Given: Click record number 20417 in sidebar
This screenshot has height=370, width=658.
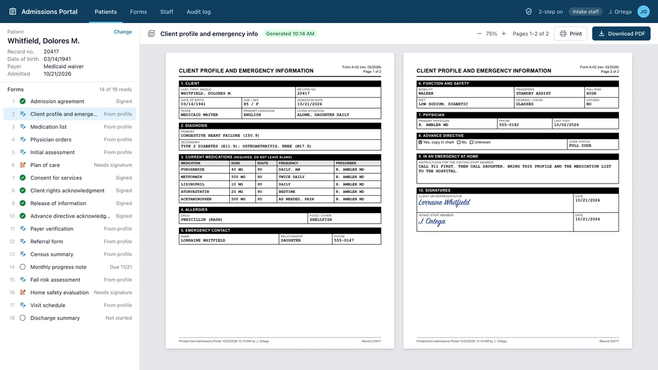Looking at the screenshot, I should pos(52,52).
